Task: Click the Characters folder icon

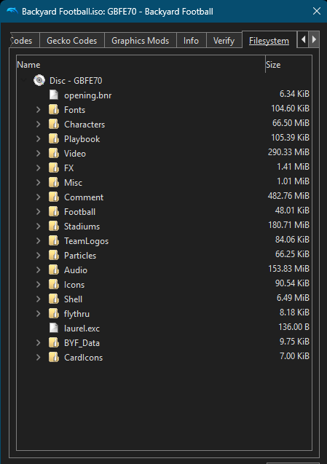Action: pyautogui.click(x=54, y=124)
